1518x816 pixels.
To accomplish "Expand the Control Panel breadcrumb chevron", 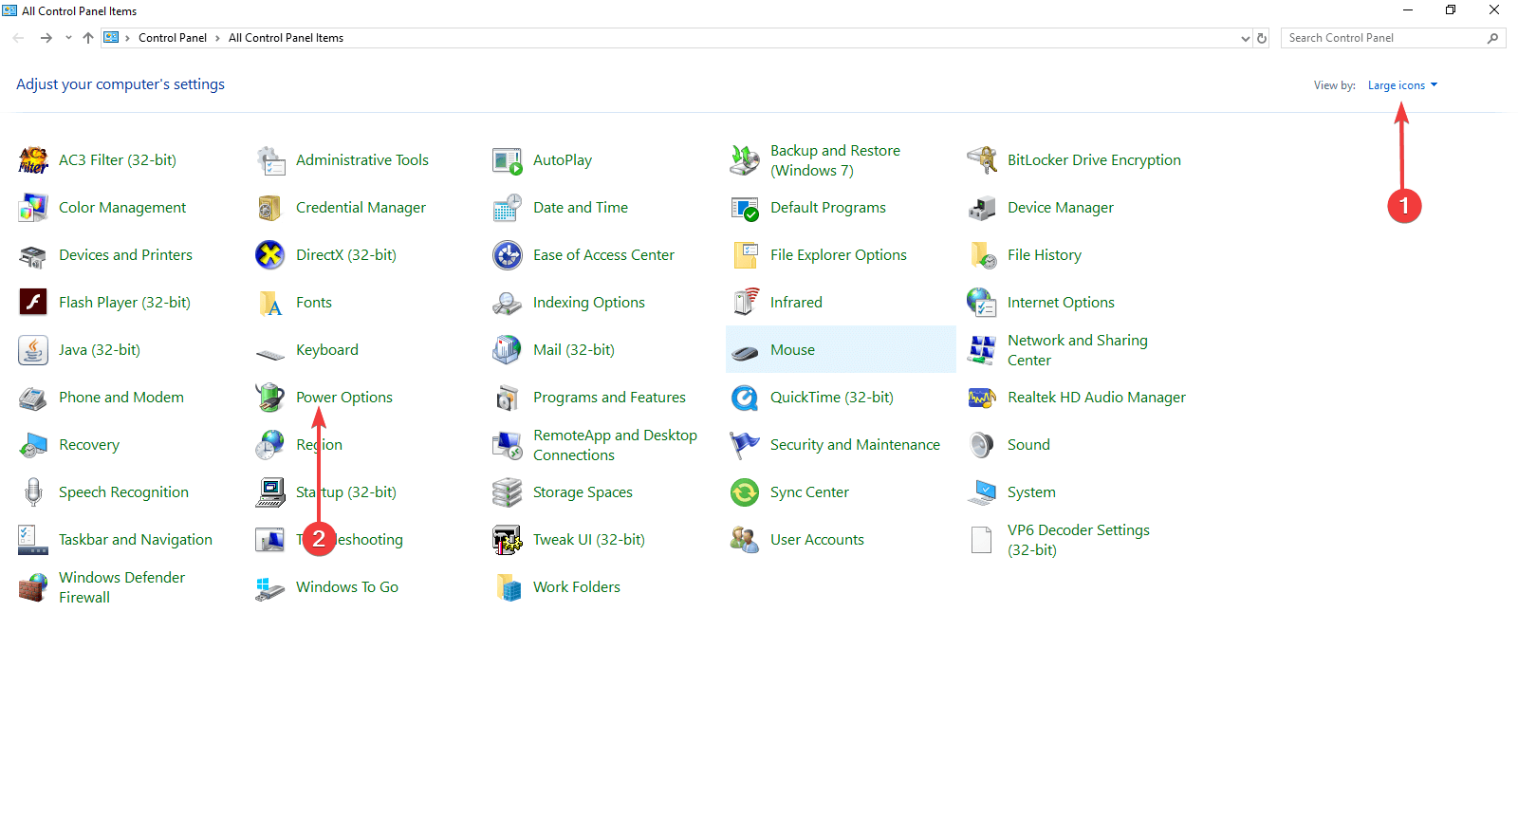I will click(217, 38).
